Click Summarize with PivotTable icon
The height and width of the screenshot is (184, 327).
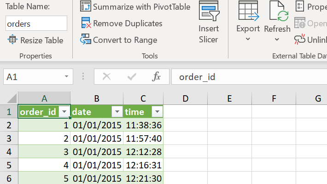(86, 6)
